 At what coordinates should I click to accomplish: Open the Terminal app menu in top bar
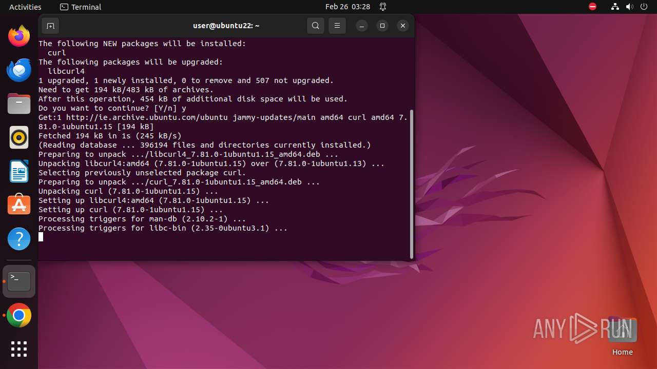point(81,7)
